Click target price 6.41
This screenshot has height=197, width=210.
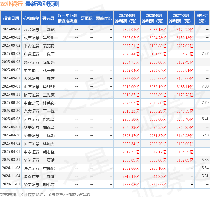(x=205, y=119)
